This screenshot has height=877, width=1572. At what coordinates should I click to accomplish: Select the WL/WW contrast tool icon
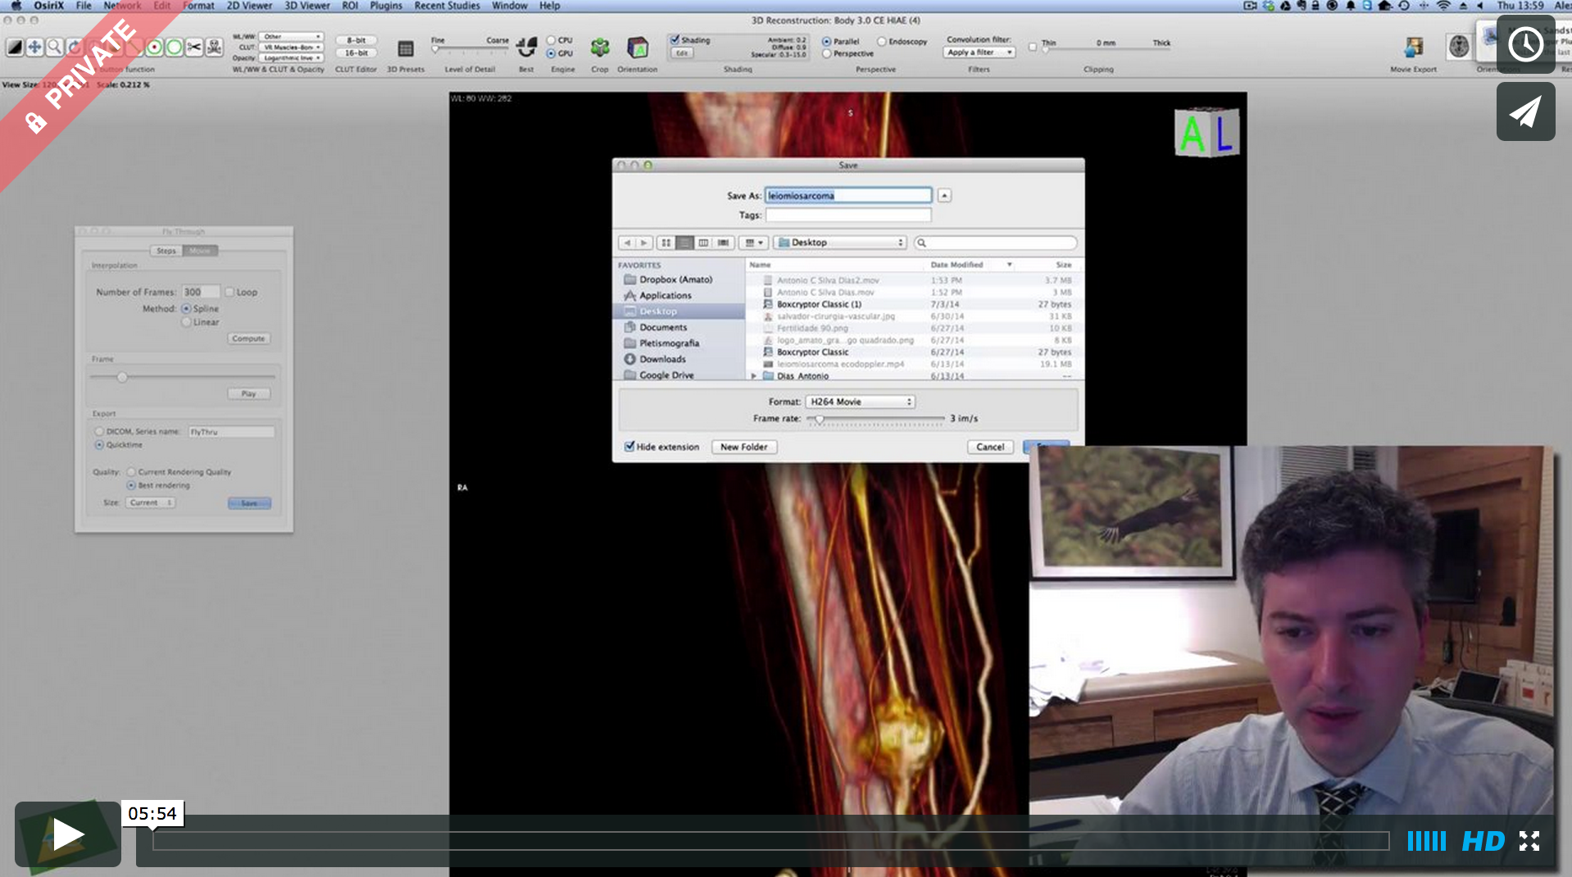15,48
